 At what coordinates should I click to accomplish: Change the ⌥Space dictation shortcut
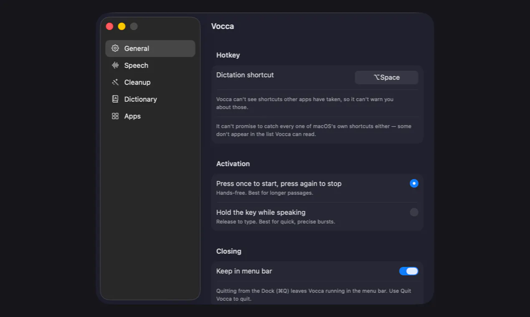point(386,78)
